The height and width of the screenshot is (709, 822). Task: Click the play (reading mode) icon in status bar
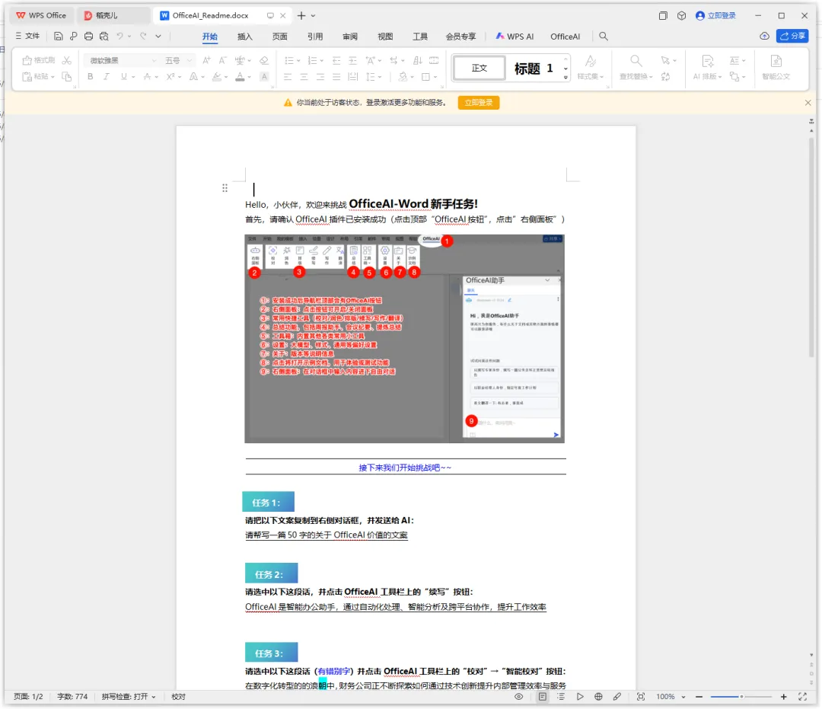tap(580, 696)
